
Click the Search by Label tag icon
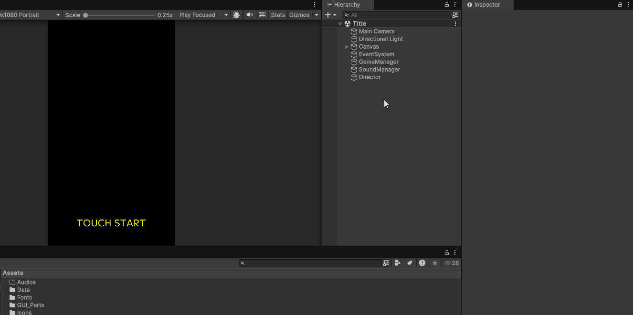[410, 263]
